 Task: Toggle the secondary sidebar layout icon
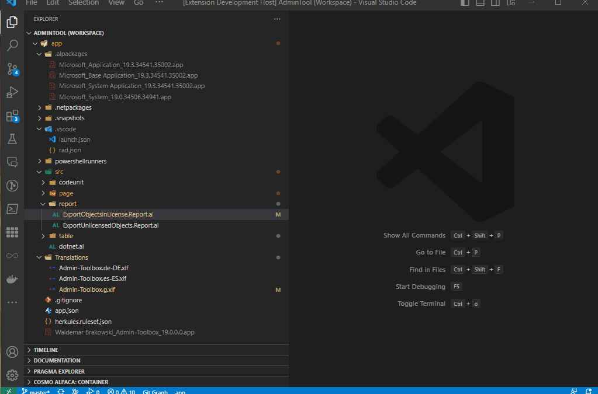495,3
